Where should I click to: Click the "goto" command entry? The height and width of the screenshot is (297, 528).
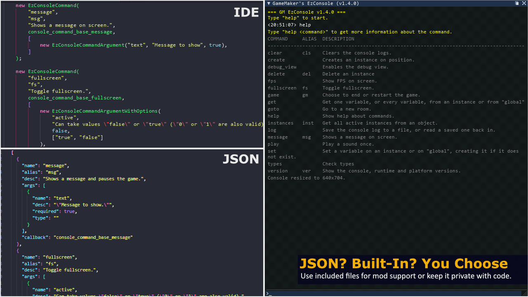click(x=273, y=109)
